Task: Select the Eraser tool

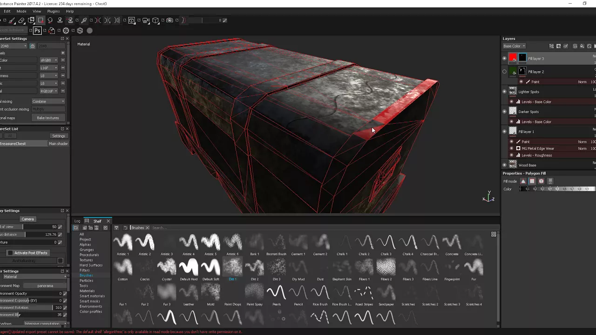Action: tap(21, 20)
